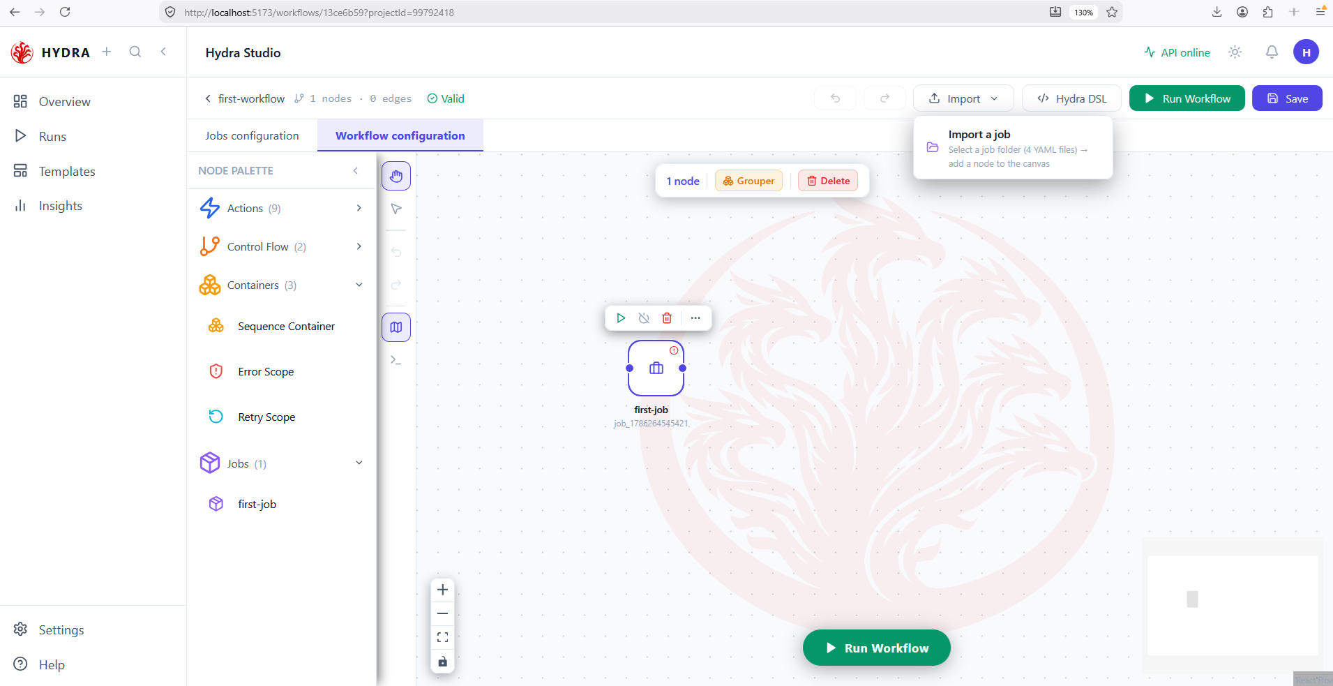Select the first-job node on canvas
Screen dimensions: 1333x686
(x=656, y=368)
